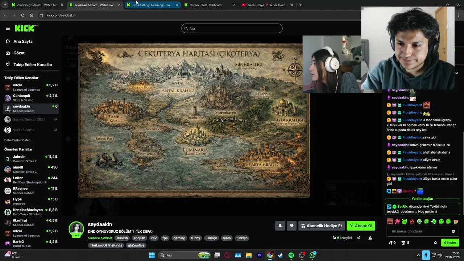Screen dimensions: 464x261
Task: Click the gta5onlive tag
Action: coord(136,245)
